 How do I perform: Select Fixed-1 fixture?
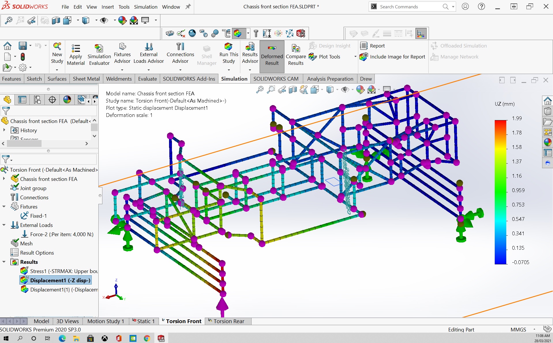coord(34,216)
